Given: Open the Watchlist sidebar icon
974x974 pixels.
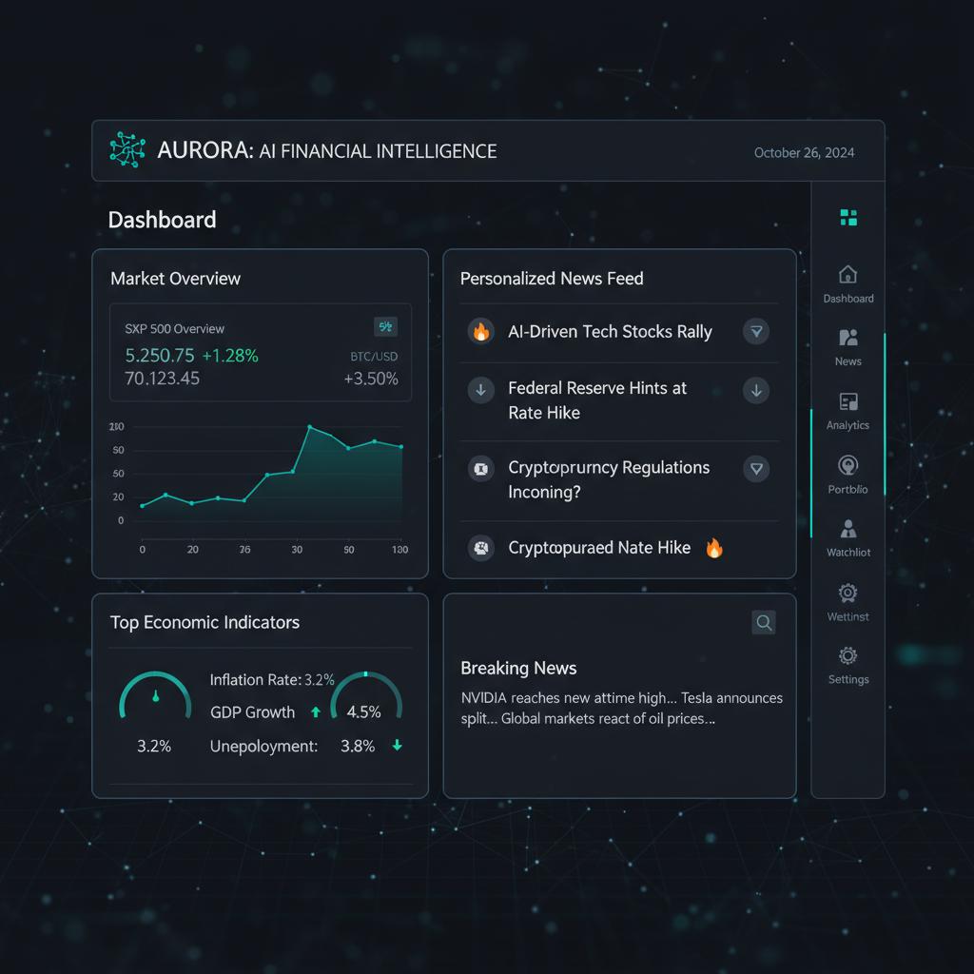Looking at the screenshot, I should pos(848,530).
